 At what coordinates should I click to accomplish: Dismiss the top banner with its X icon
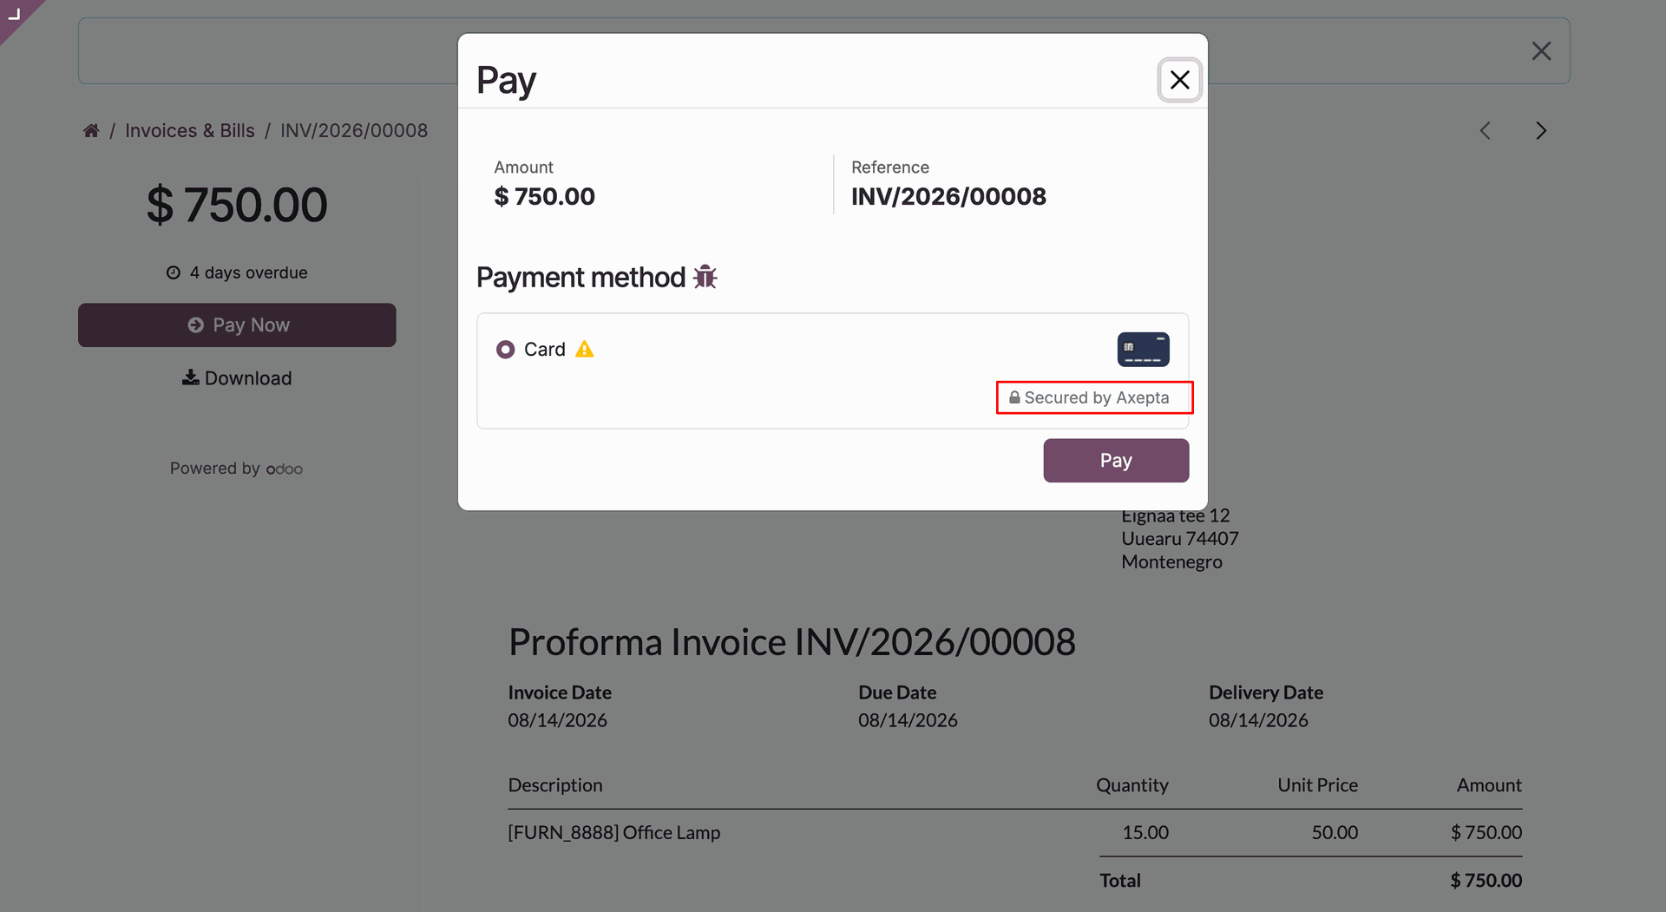(1541, 51)
